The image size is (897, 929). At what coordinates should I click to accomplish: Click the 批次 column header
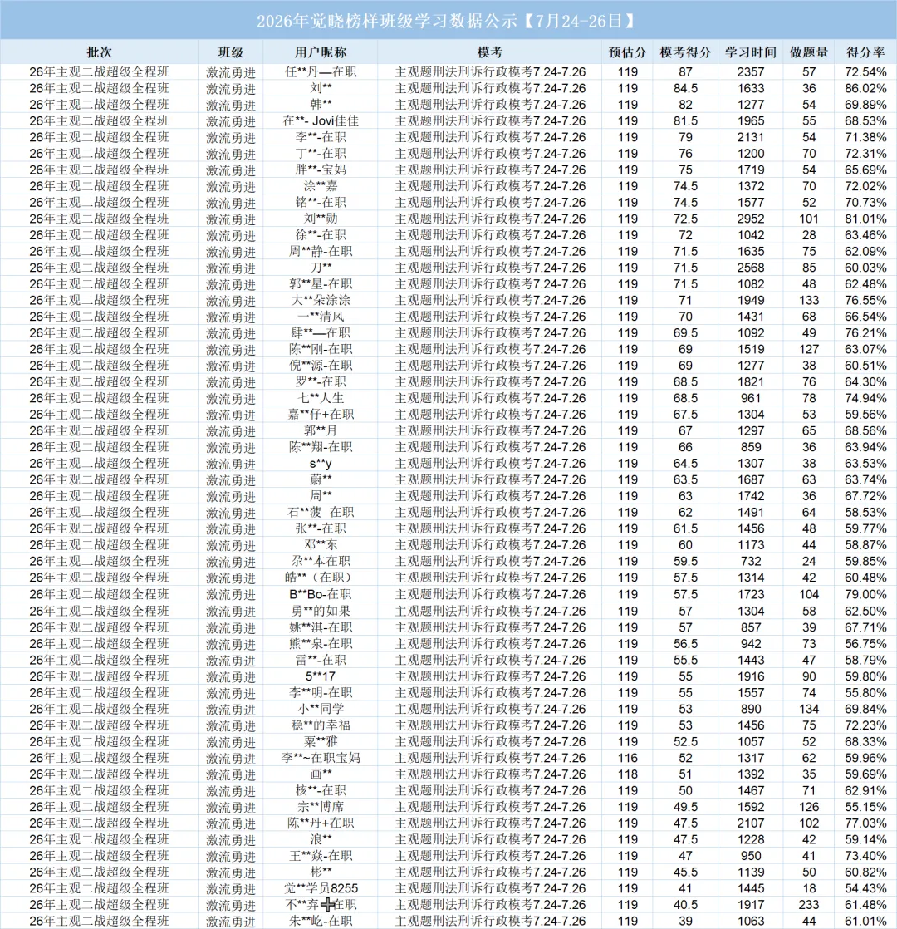99,52
